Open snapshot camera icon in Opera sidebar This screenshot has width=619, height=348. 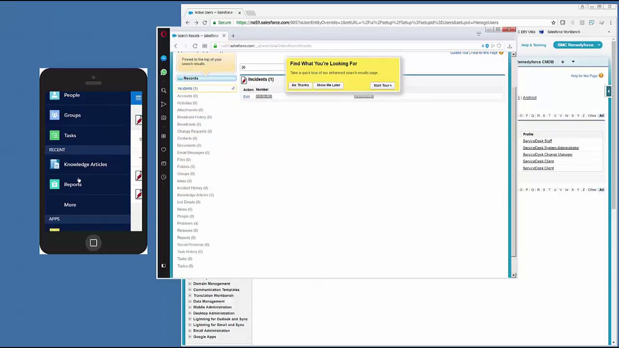coord(163,117)
